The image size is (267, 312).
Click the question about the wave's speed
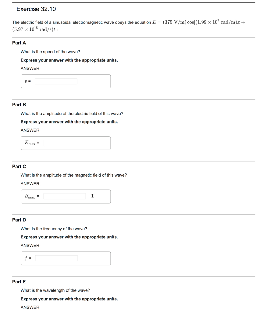pyautogui.click(x=50, y=52)
